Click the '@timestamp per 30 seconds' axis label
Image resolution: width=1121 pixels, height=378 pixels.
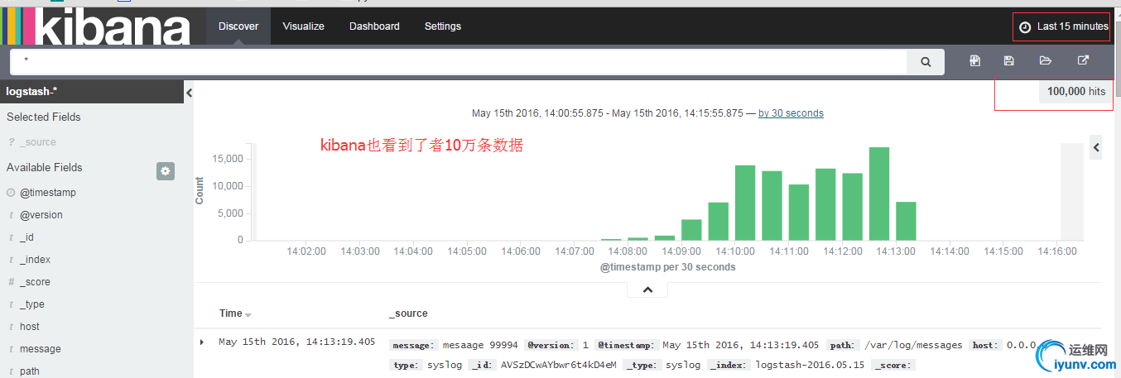click(668, 267)
